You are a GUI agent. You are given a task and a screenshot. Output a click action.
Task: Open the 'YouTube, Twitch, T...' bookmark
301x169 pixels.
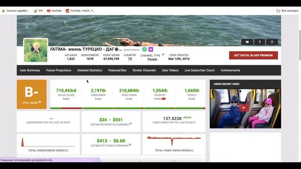point(80,11)
